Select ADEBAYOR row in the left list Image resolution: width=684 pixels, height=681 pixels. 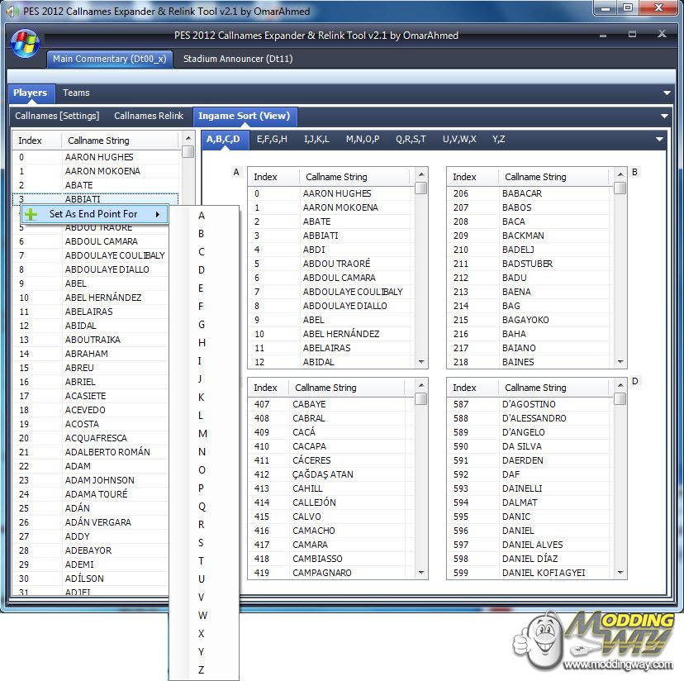[88, 550]
